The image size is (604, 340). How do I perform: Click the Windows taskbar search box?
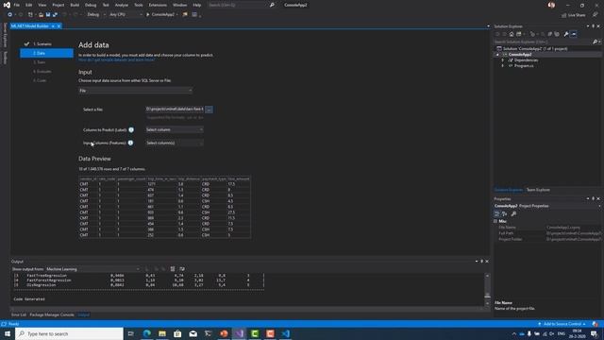69,333
